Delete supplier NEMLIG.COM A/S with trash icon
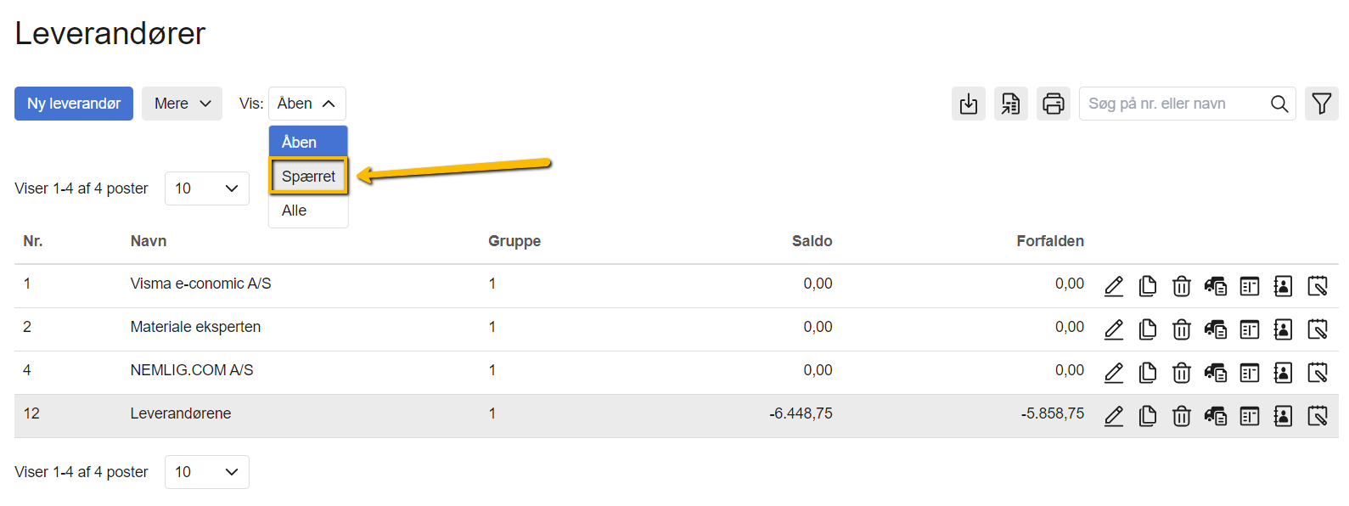1349x506 pixels. 1182,373
